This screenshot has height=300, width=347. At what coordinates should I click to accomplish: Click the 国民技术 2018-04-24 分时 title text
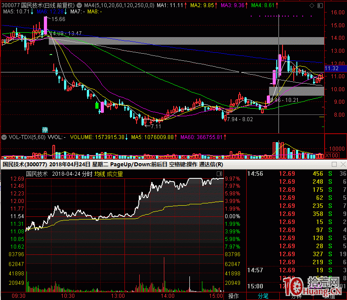59,174
